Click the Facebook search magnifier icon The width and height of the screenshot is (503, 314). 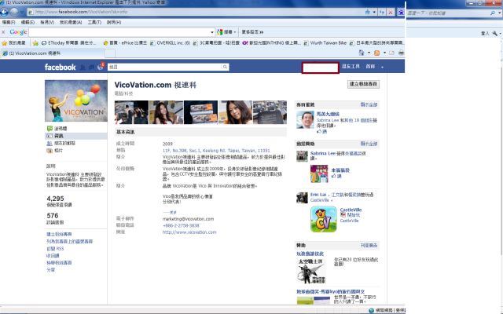pyautogui.click(x=226, y=67)
